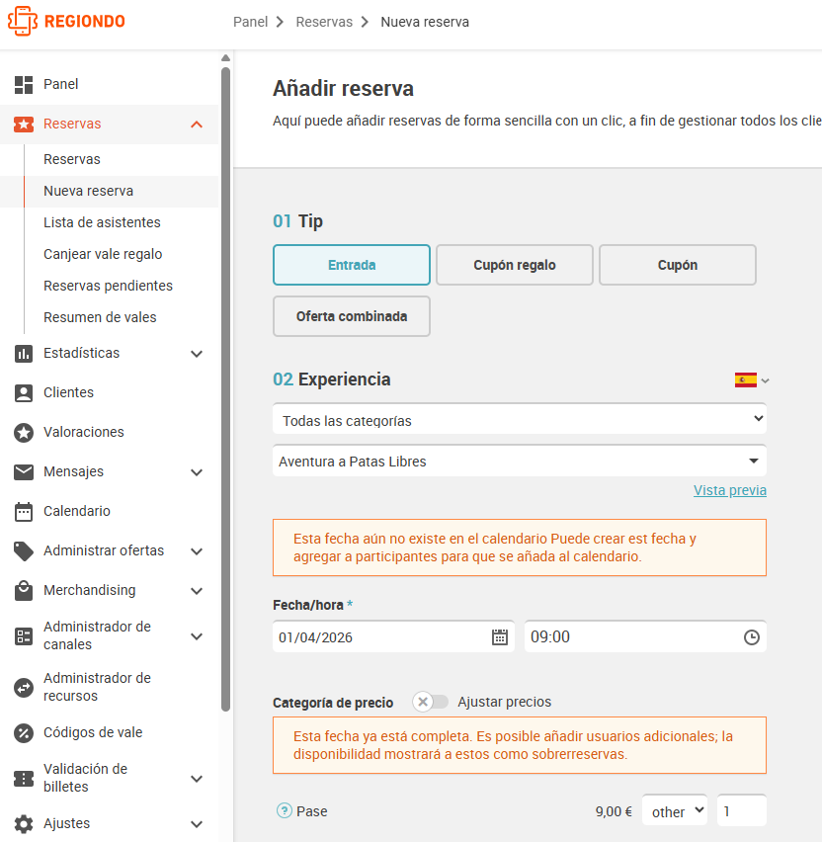
Task: Open Códigos de vale percent icon
Action: 24,733
